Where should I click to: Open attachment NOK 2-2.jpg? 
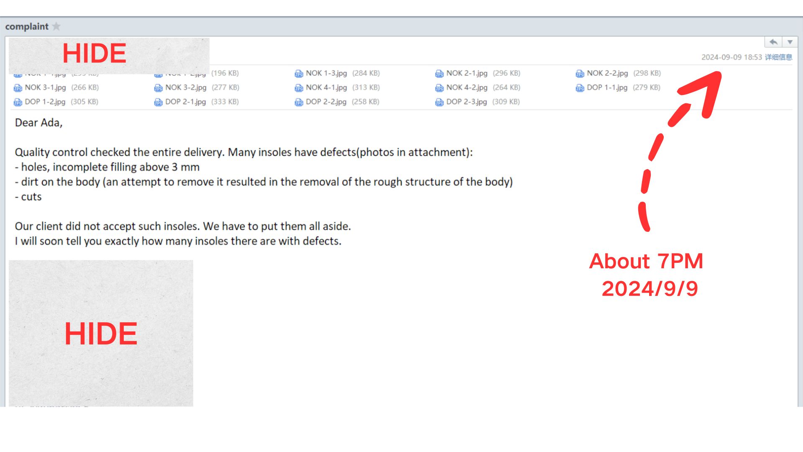(x=607, y=73)
